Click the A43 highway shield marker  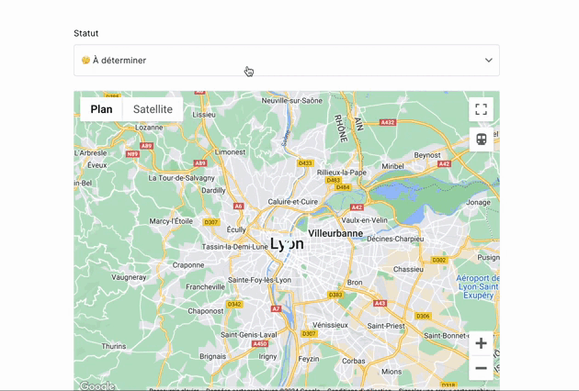tap(380, 303)
